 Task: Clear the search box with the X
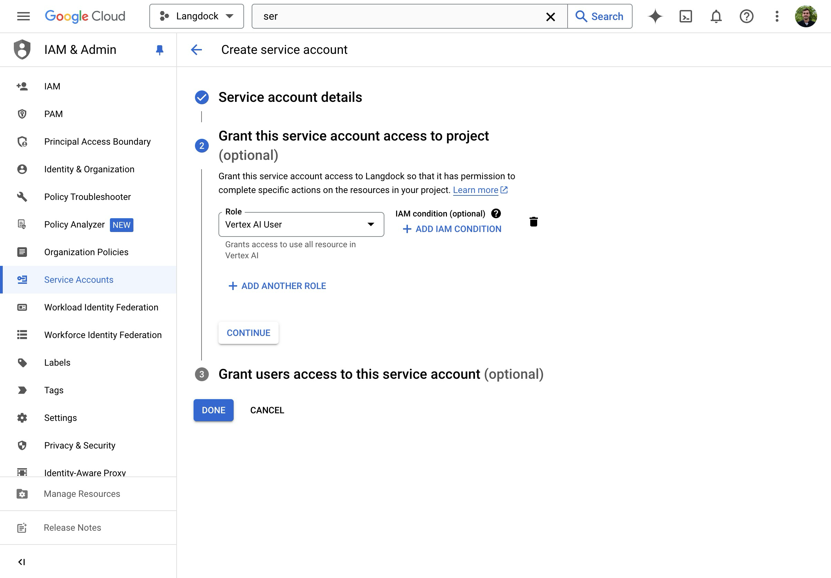tap(551, 17)
